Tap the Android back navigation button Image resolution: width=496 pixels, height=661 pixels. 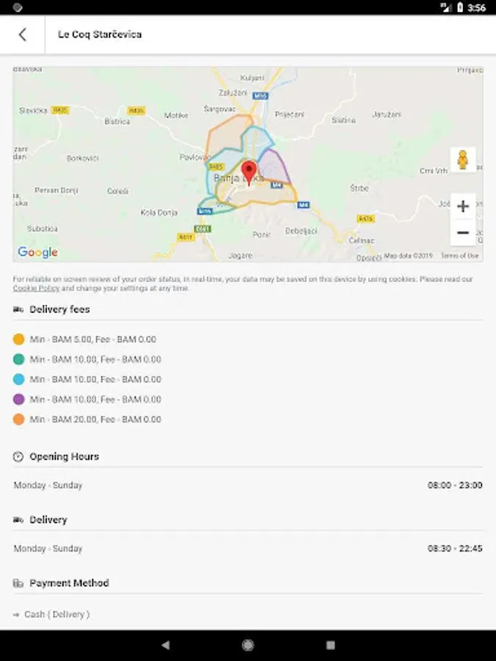point(165,645)
